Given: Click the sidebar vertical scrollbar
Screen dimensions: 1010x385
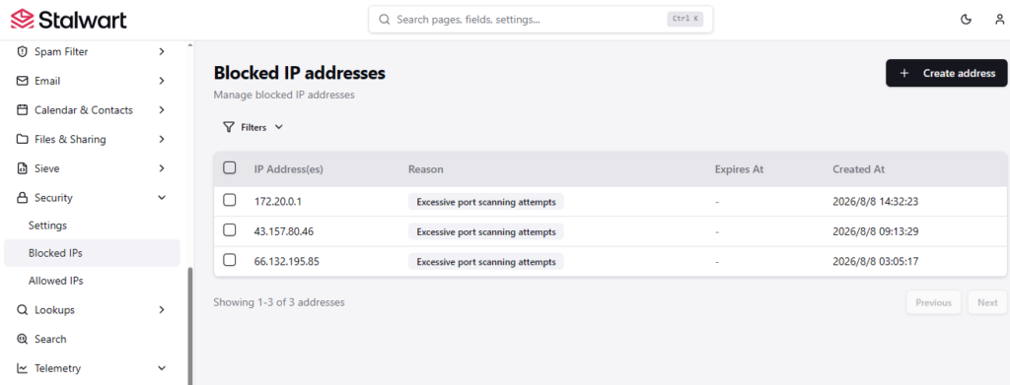Looking at the screenshot, I should pyautogui.click(x=189, y=325).
